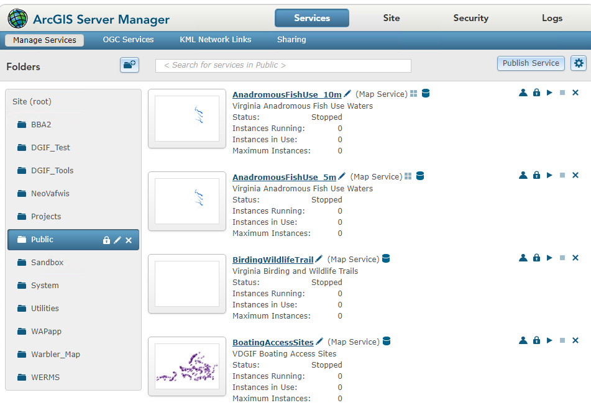The image size is (591, 408).
Task: Click lock icon for BirdingWildlifeTrail service
Action: click(536, 258)
